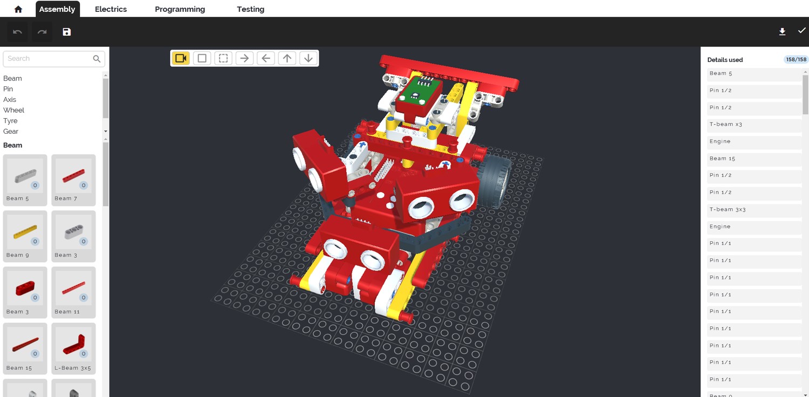The width and height of the screenshot is (809, 397).
Task: Select the Gear category
Action: (x=11, y=132)
